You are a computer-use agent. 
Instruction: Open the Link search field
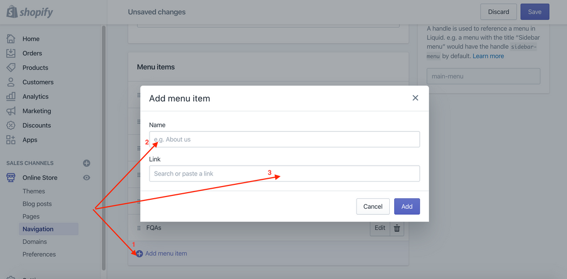click(x=284, y=174)
